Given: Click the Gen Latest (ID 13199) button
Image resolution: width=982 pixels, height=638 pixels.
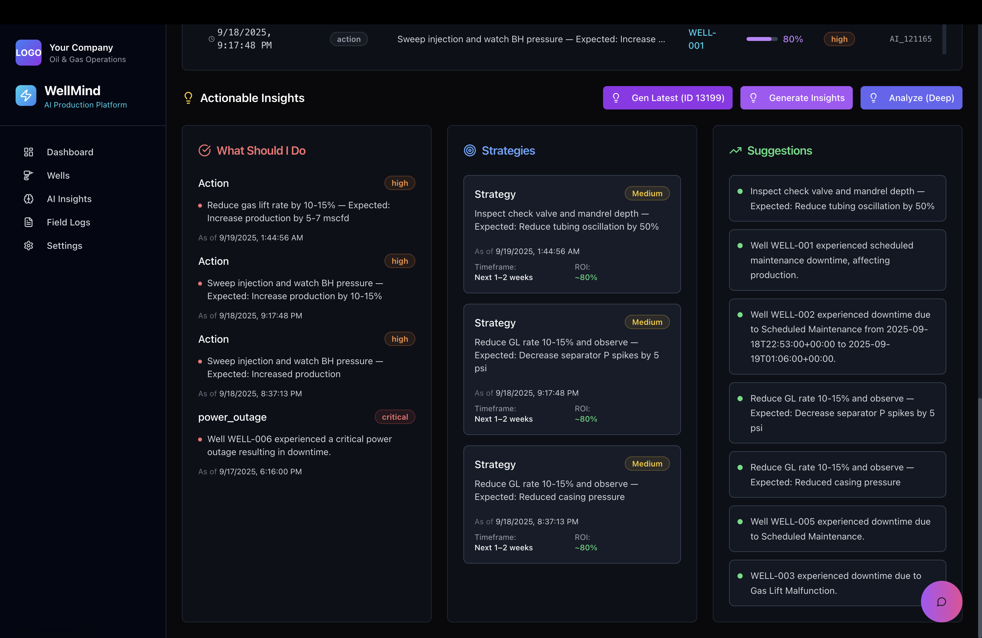Looking at the screenshot, I should [x=668, y=98].
